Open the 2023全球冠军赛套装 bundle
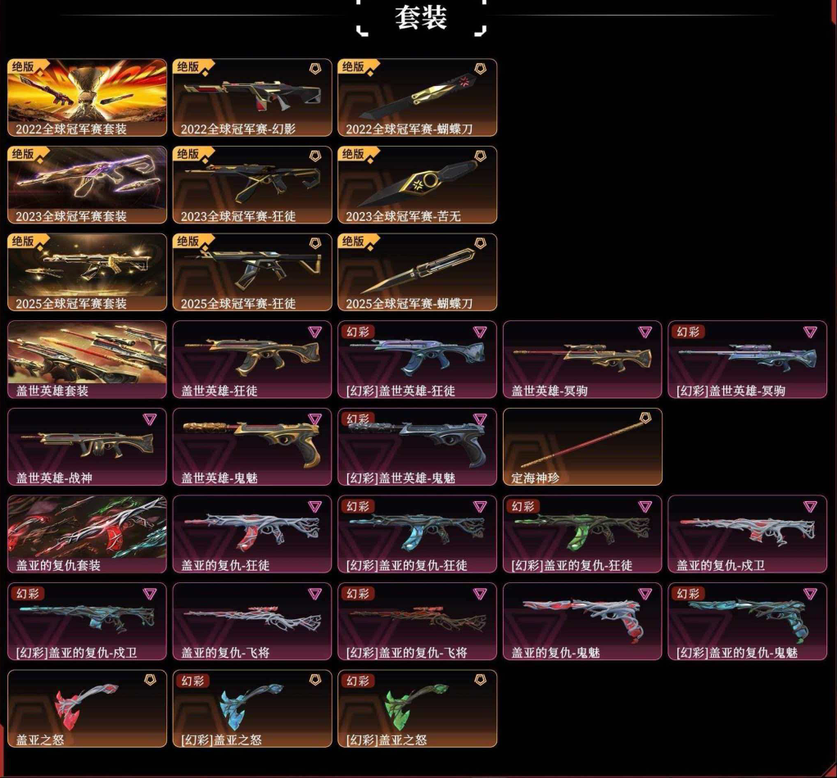This screenshot has height=778, width=837. coord(87,184)
